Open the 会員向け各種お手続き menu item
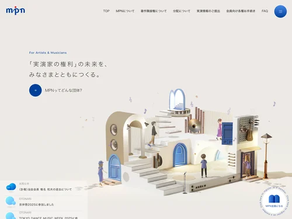Screen dimensions: 292x219 coord(241,11)
